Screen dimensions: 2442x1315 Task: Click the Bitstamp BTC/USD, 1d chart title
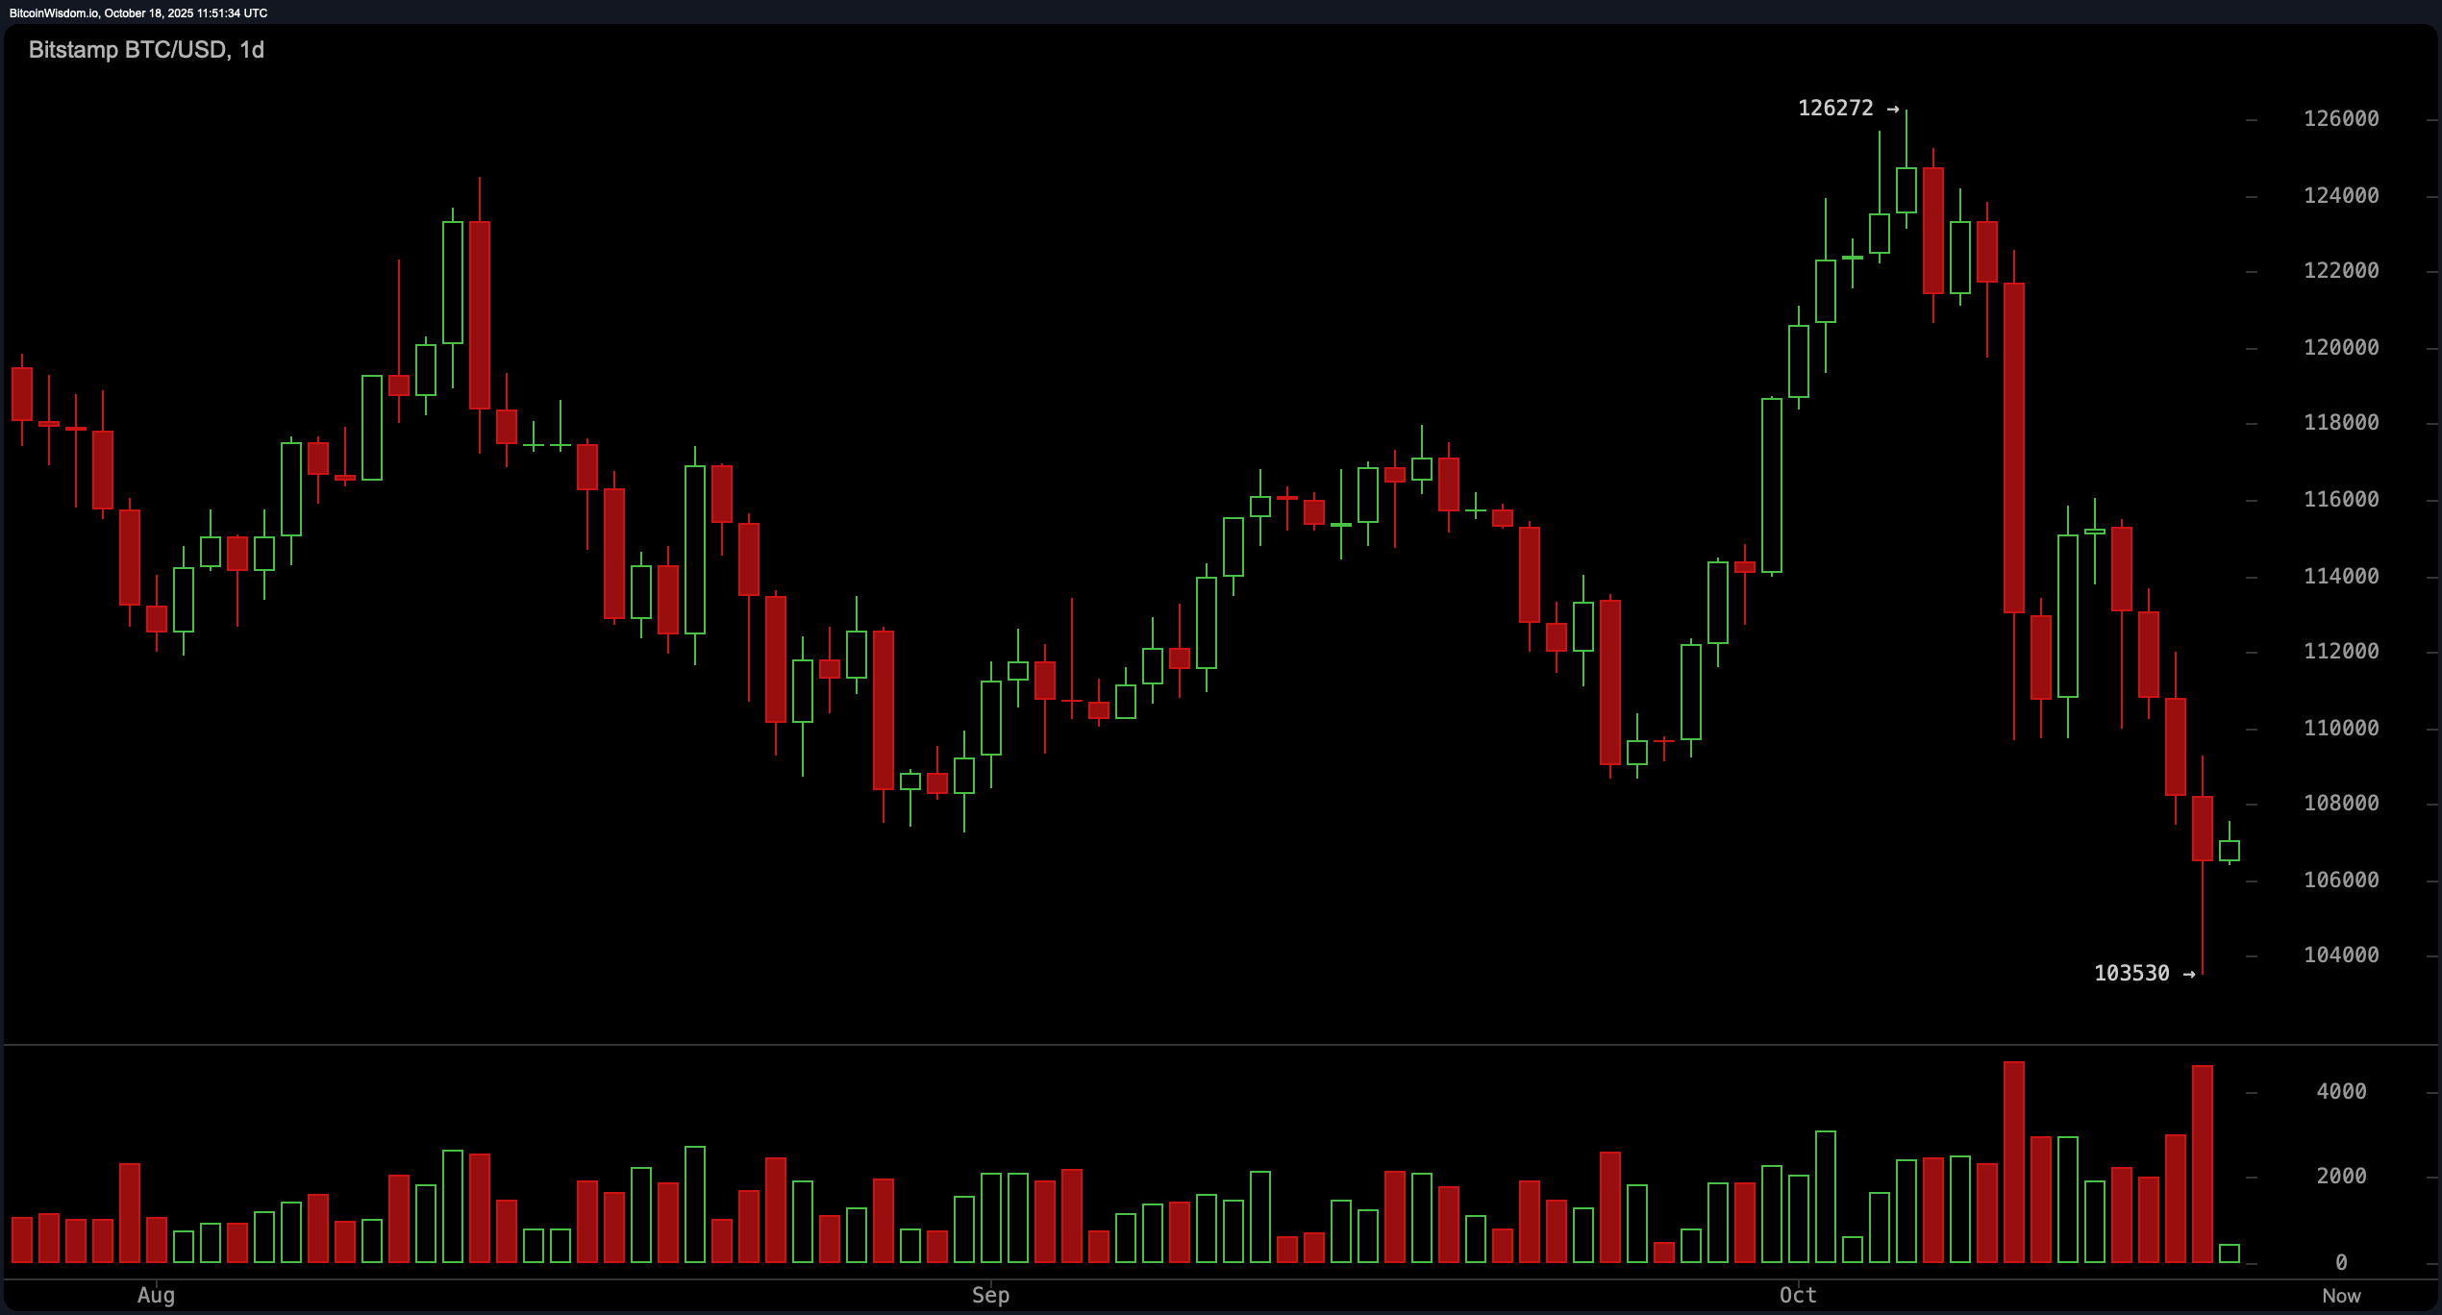pyautogui.click(x=146, y=50)
